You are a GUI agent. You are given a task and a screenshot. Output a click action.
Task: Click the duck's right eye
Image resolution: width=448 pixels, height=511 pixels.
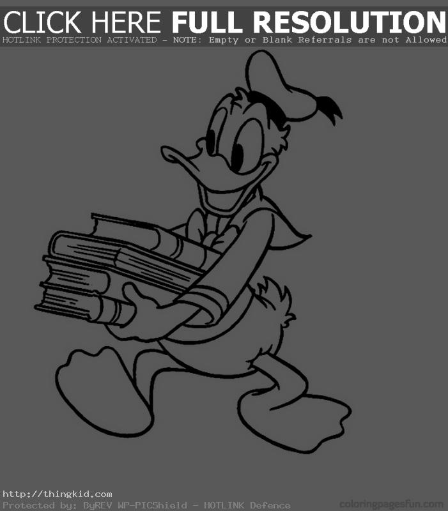pos(236,155)
